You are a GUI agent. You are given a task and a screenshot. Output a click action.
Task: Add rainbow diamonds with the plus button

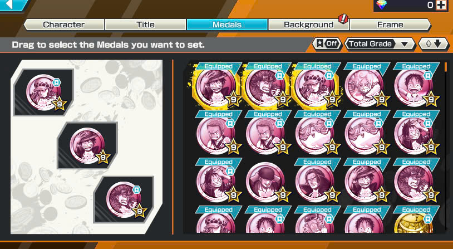441,5
